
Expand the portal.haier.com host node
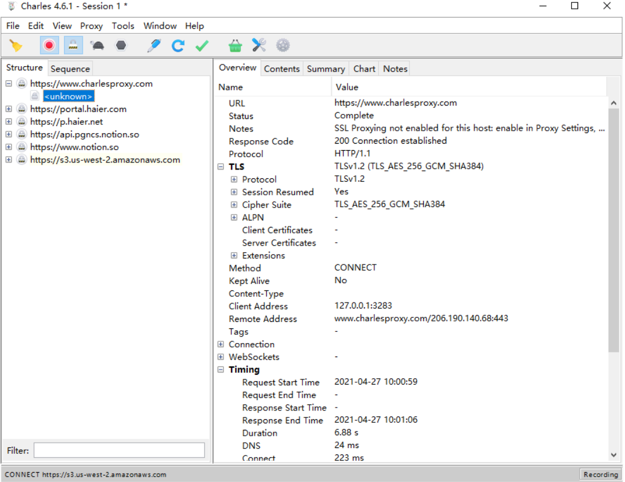(9, 109)
